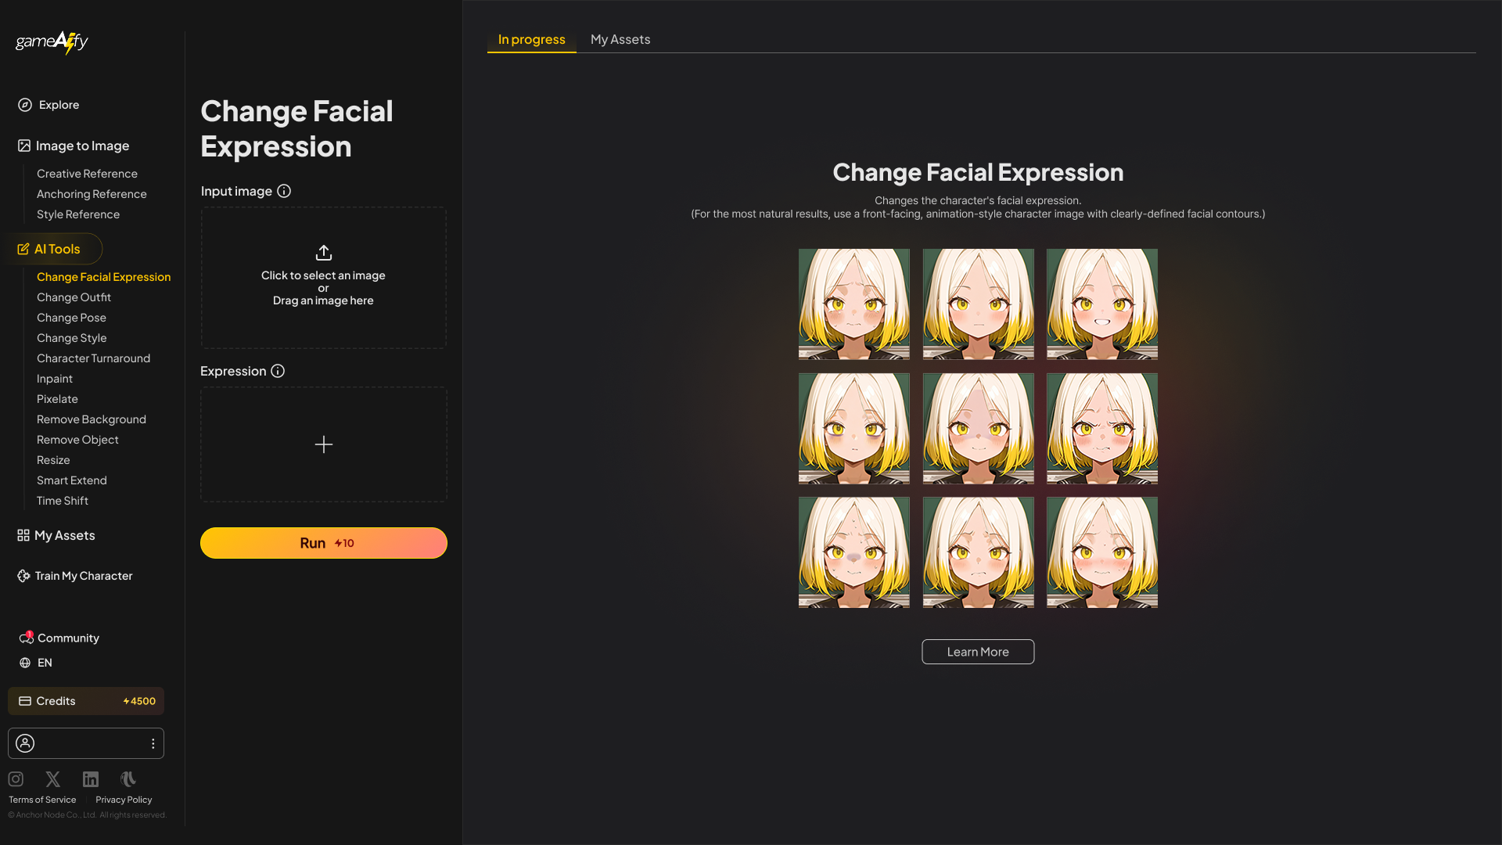Click the Expression info icon

(278, 371)
